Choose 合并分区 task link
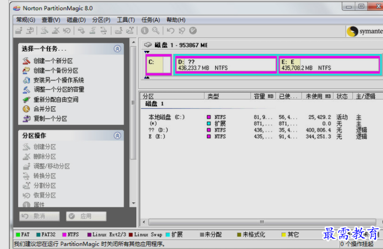 point(45,109)
